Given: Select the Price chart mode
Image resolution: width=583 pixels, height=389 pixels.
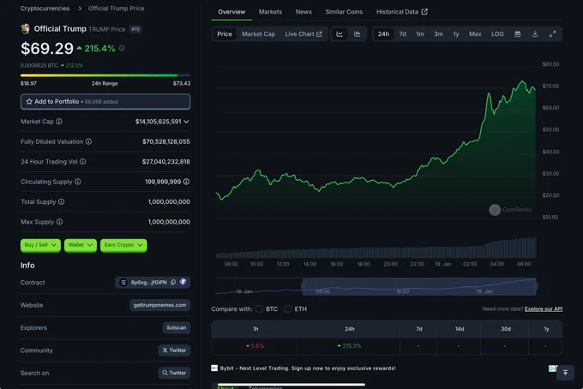Looking at the screenshot, I should (225, 33).
